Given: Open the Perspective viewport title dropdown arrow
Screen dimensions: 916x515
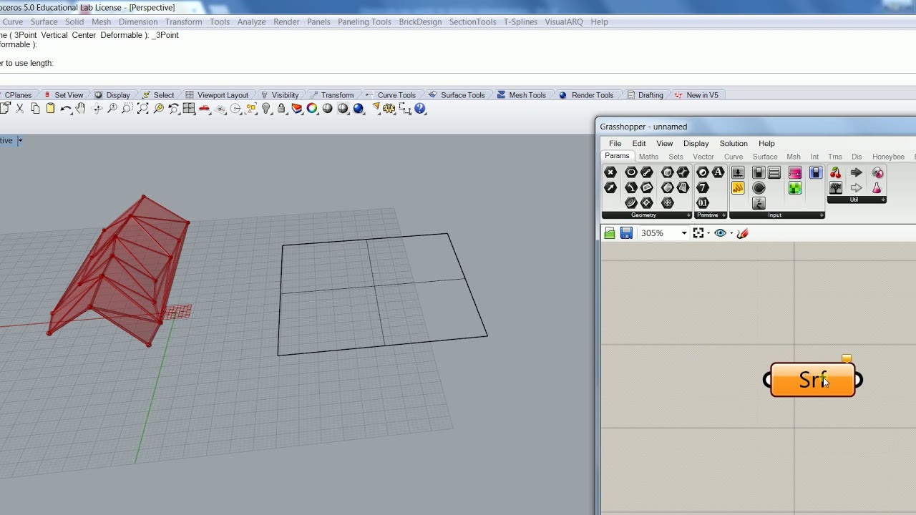Looking at the screenshot, I should pyautogui.click(x=20, y=140).
